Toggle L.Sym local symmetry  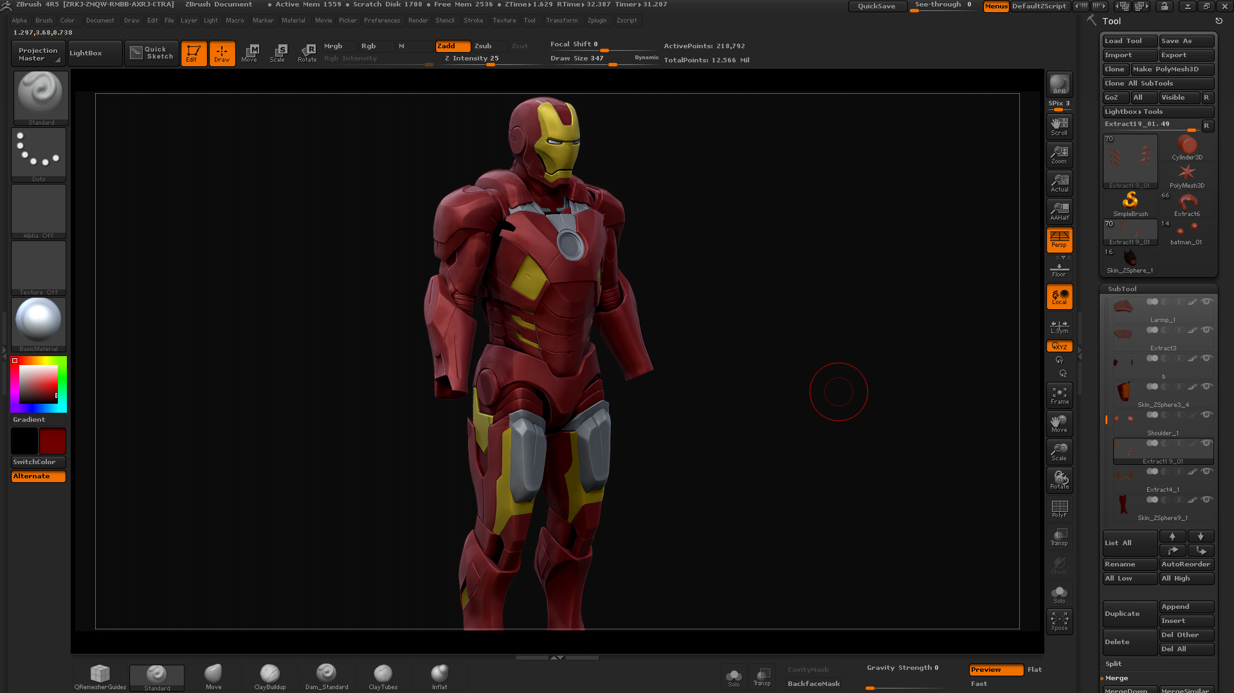pyautogui.click(x=1059, y=327)
